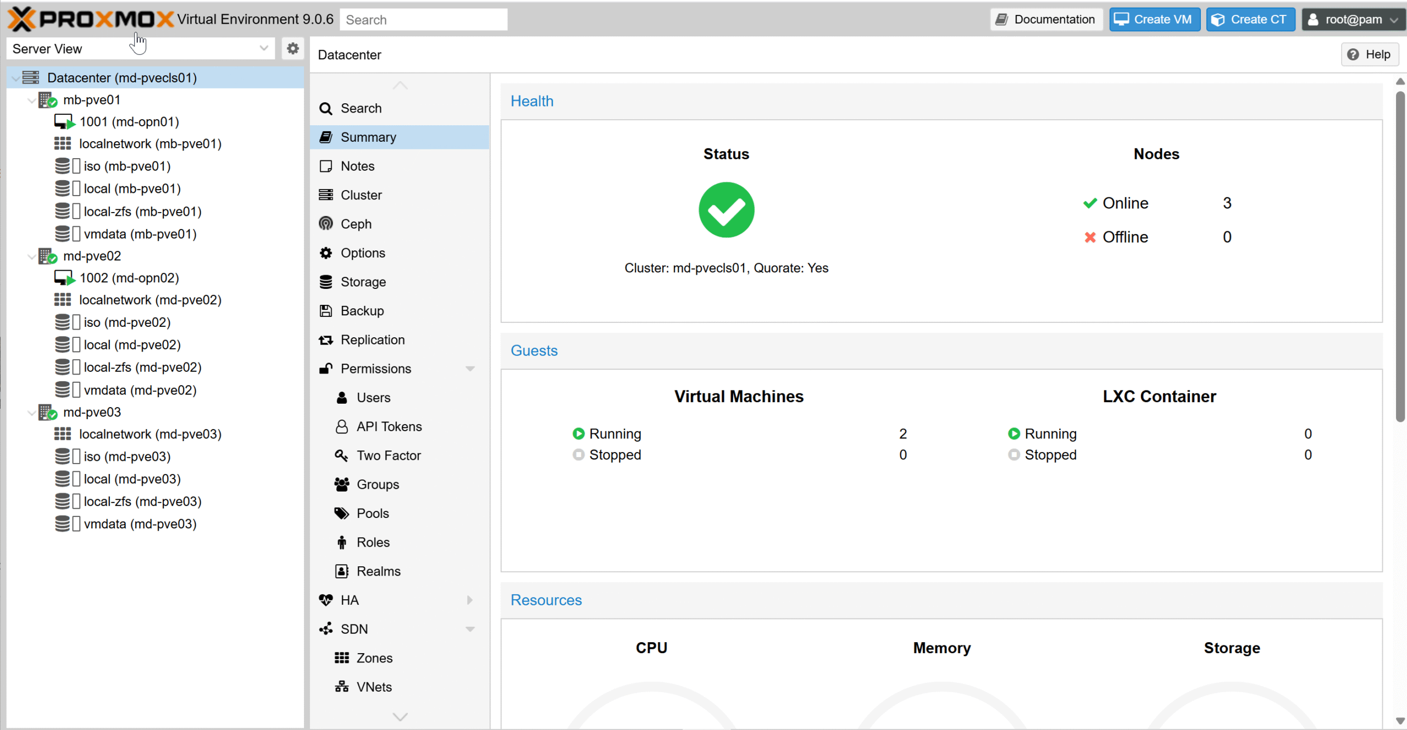The height and width of the screenshot is (730, 1407).
Task: Click the Documentation button
Action: [x=1046, y=20]
